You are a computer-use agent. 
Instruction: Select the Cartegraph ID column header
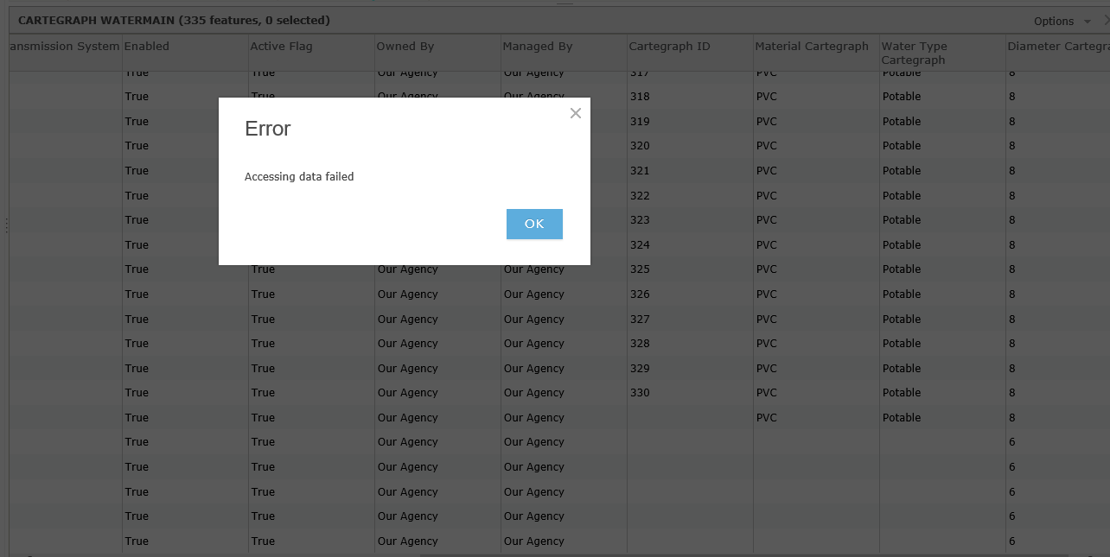(669, 47)
